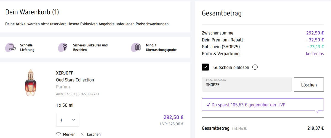The image size is (331, 138).
Task: Click the Löschen button next to voucher code
Action: (x=309, y=84)
